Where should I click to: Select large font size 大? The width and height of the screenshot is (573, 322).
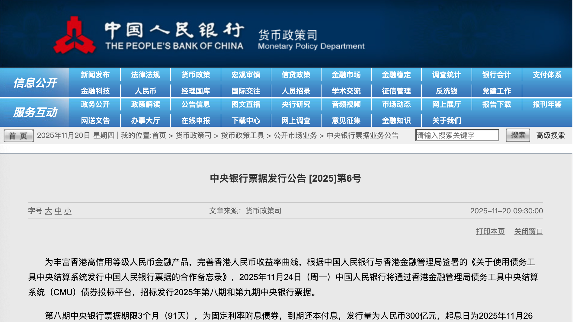pyautogui.click(x=48, y=211)
